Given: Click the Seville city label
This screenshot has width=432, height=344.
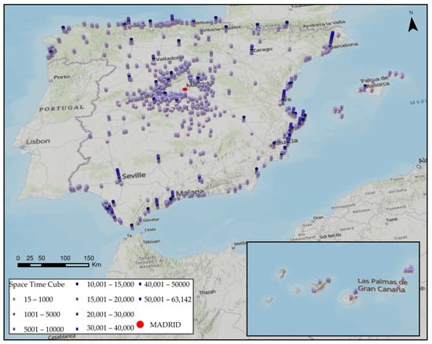Looking at the screenshot, I should click(134, 175).
